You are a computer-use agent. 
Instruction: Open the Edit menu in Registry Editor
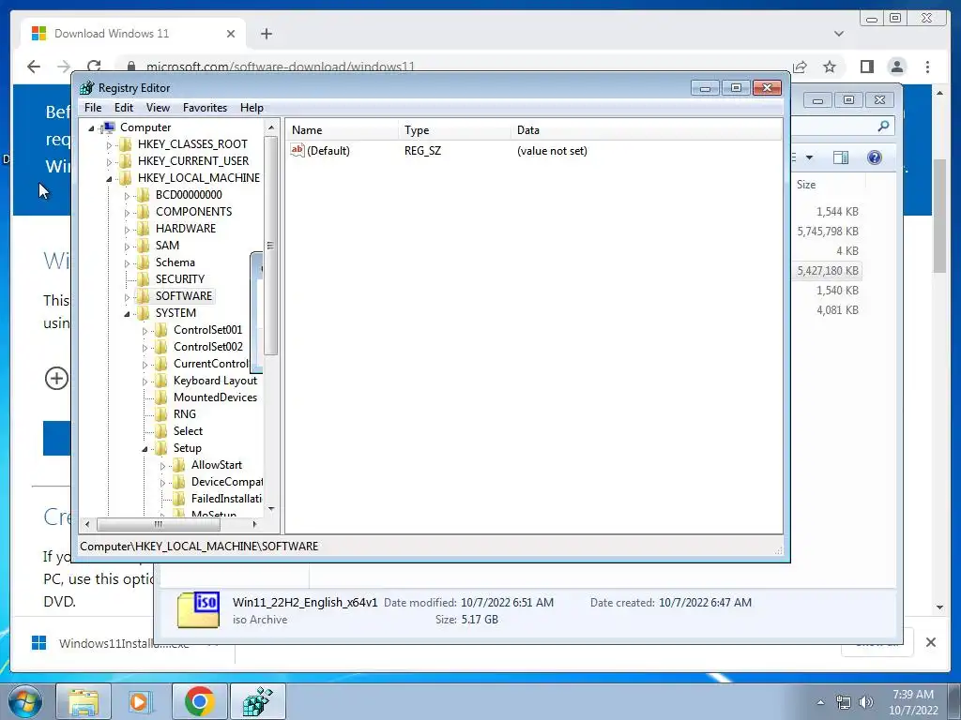[x=124, y=108]
